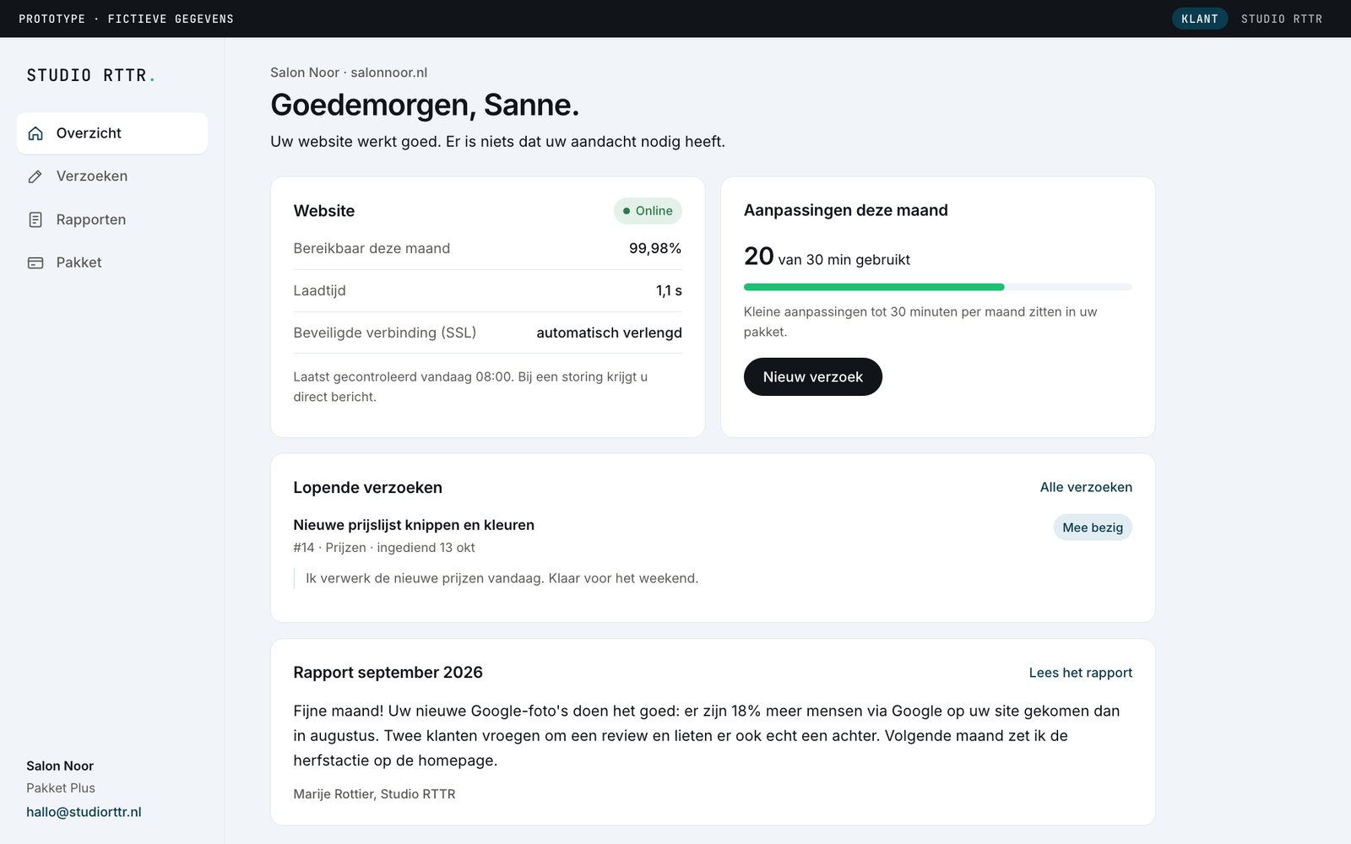The width and height of the screenshot is (1351, 844).
Task: Click the 1,1 s Laadtijd value
Action: 669,290
